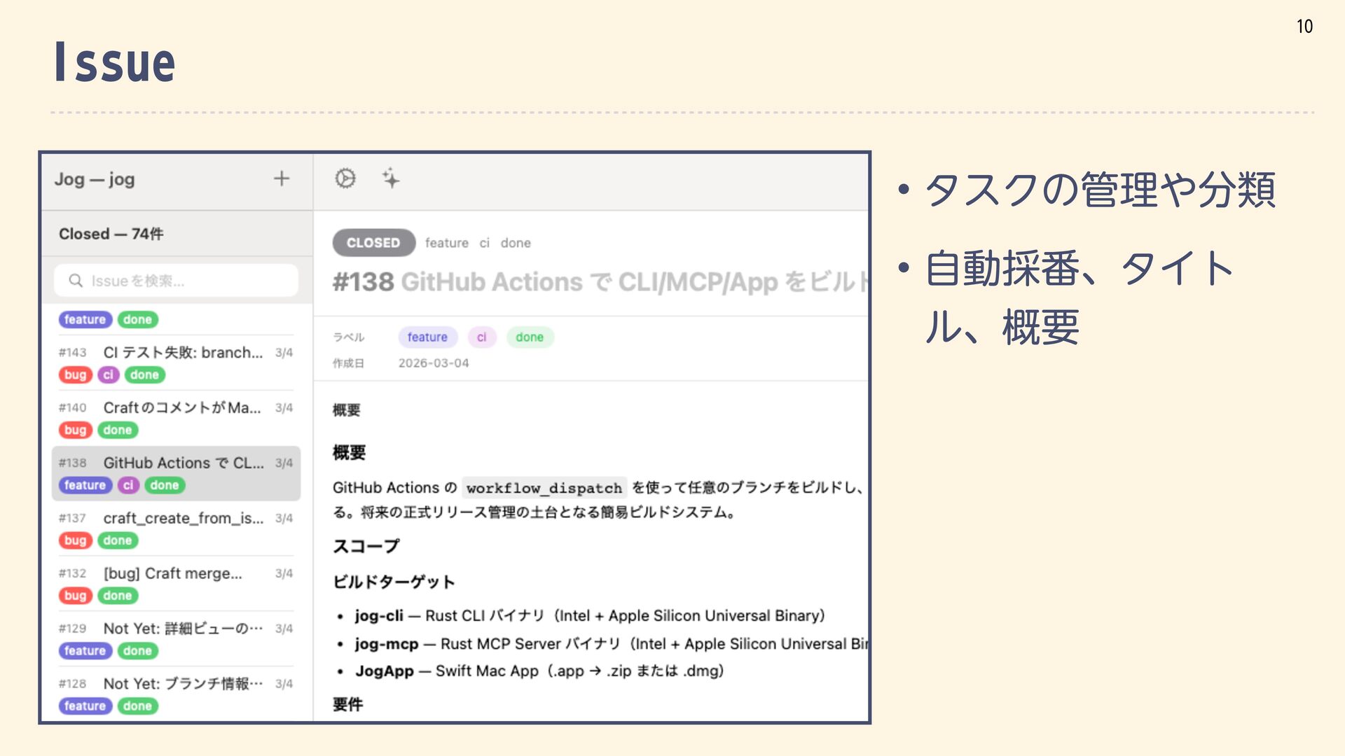
Task: Click the ci label pill in details
Action: [482, 337]
